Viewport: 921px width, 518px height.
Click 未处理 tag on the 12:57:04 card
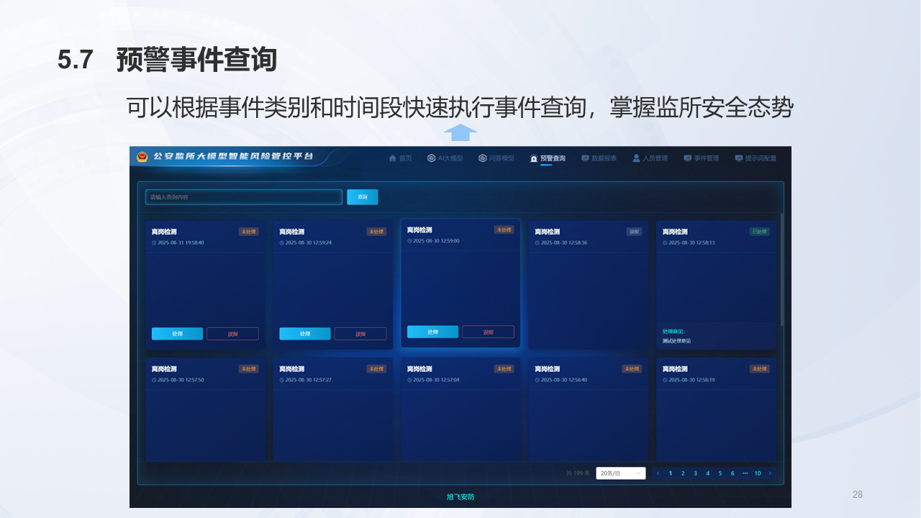pyautogui.click(x=504, y=368)
